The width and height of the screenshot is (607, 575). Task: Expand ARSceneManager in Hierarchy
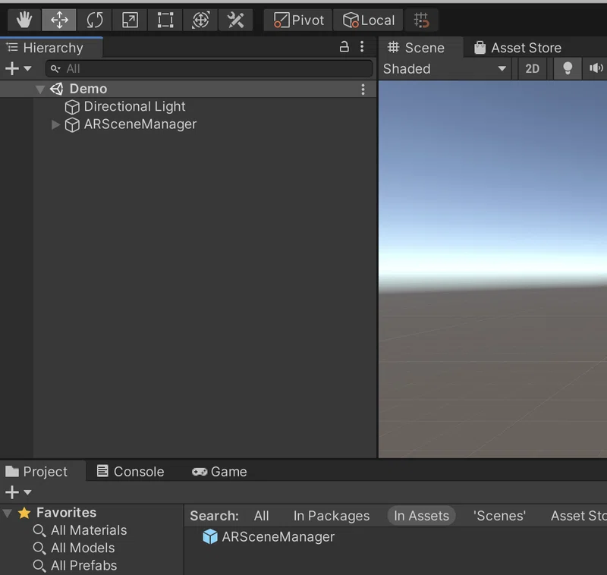click(55, 124)
